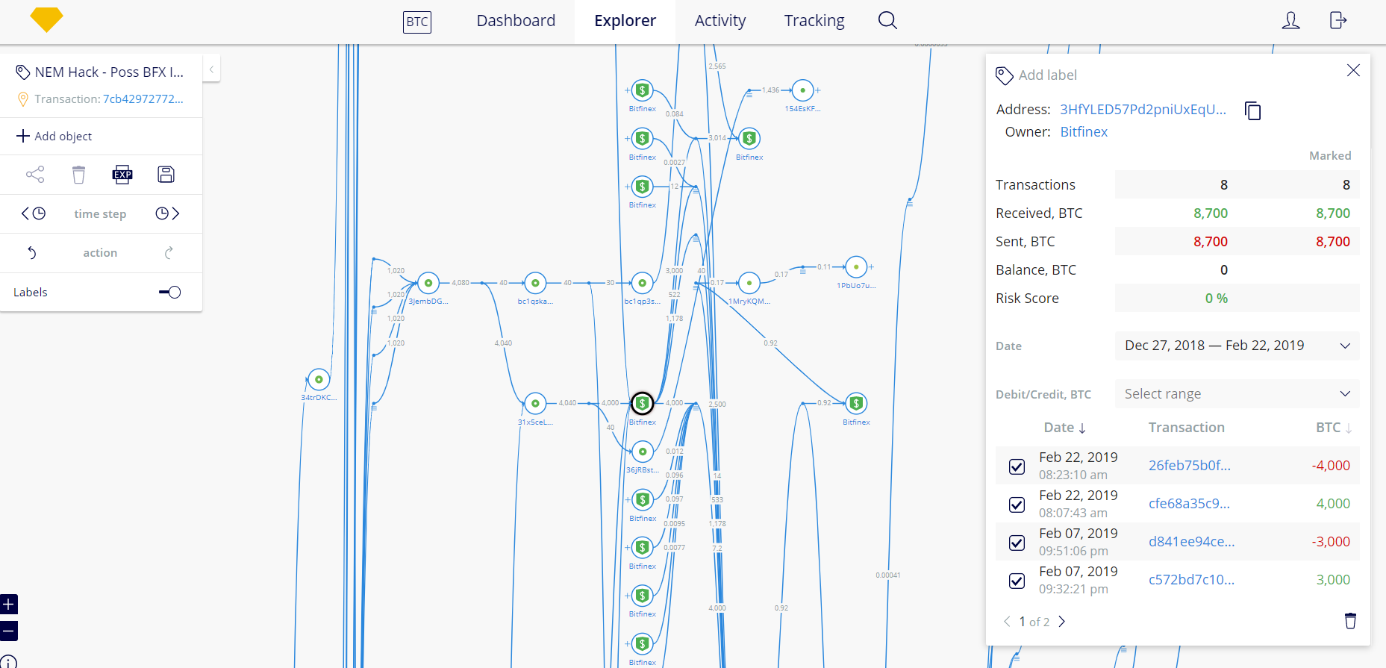Select the 1MryKQM... address node
This screenshot has height=668, width=1386.
[749, 283]
